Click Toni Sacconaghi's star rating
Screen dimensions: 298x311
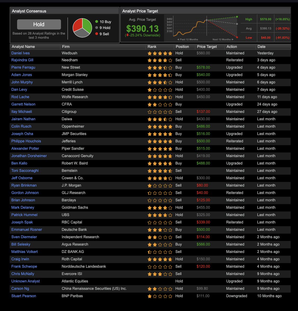point(160,171)
